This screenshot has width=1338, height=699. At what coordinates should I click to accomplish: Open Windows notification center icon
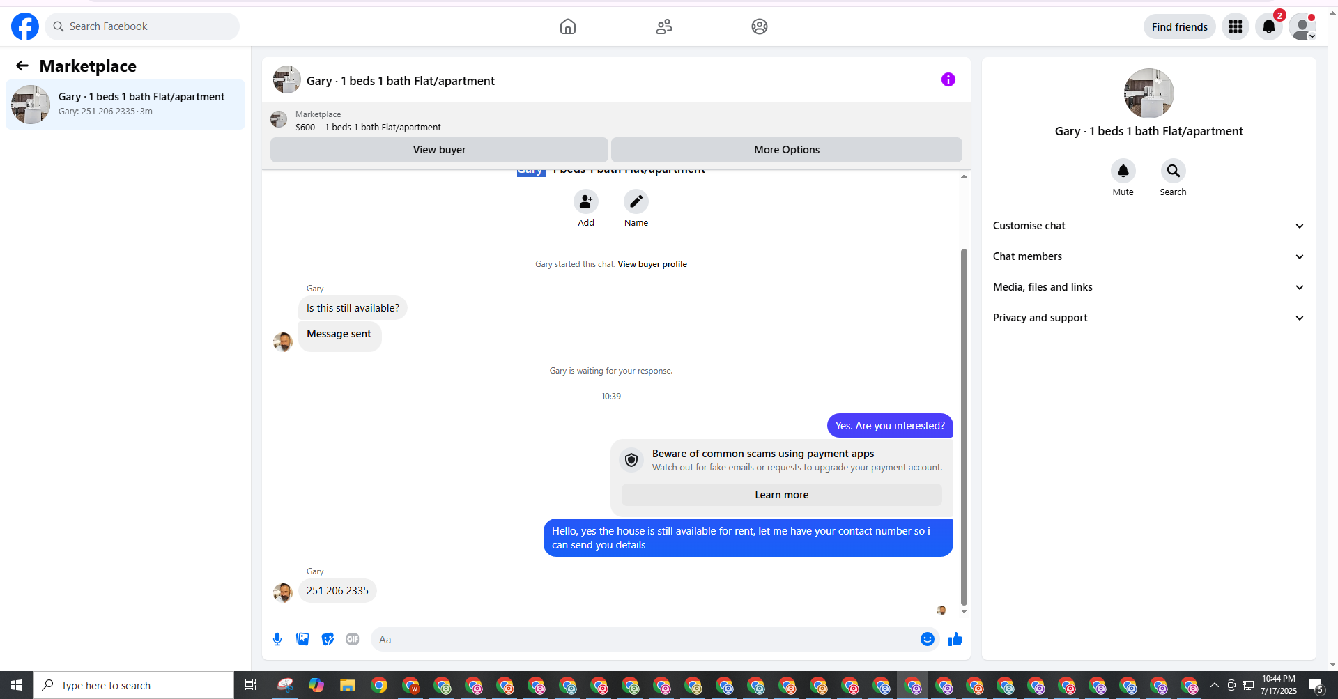[x=1316, y=685]
